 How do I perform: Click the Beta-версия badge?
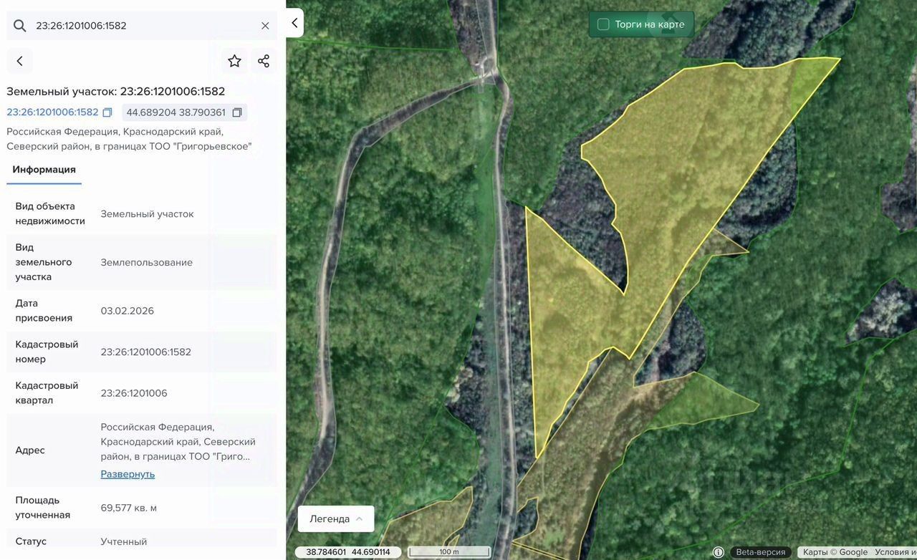click(x=760, y=552)
